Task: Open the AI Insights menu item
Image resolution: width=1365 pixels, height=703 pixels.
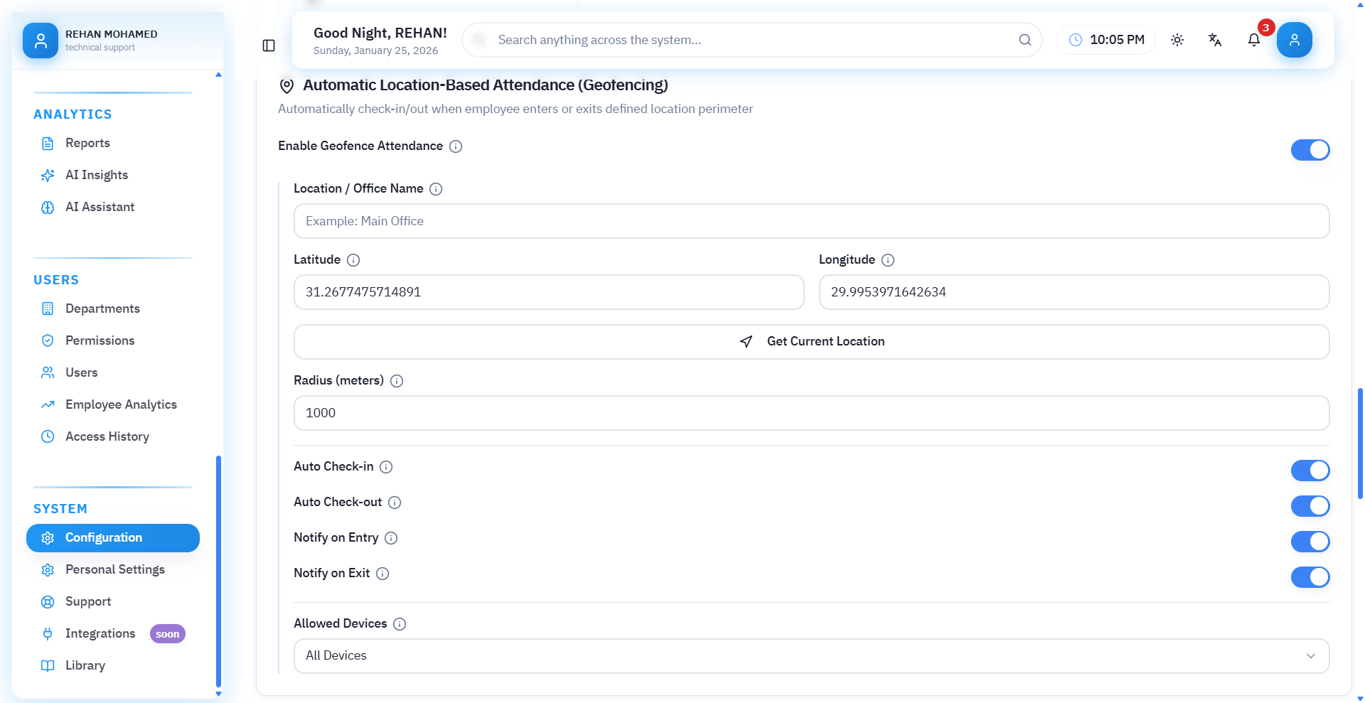Action: tap(97, 175)
